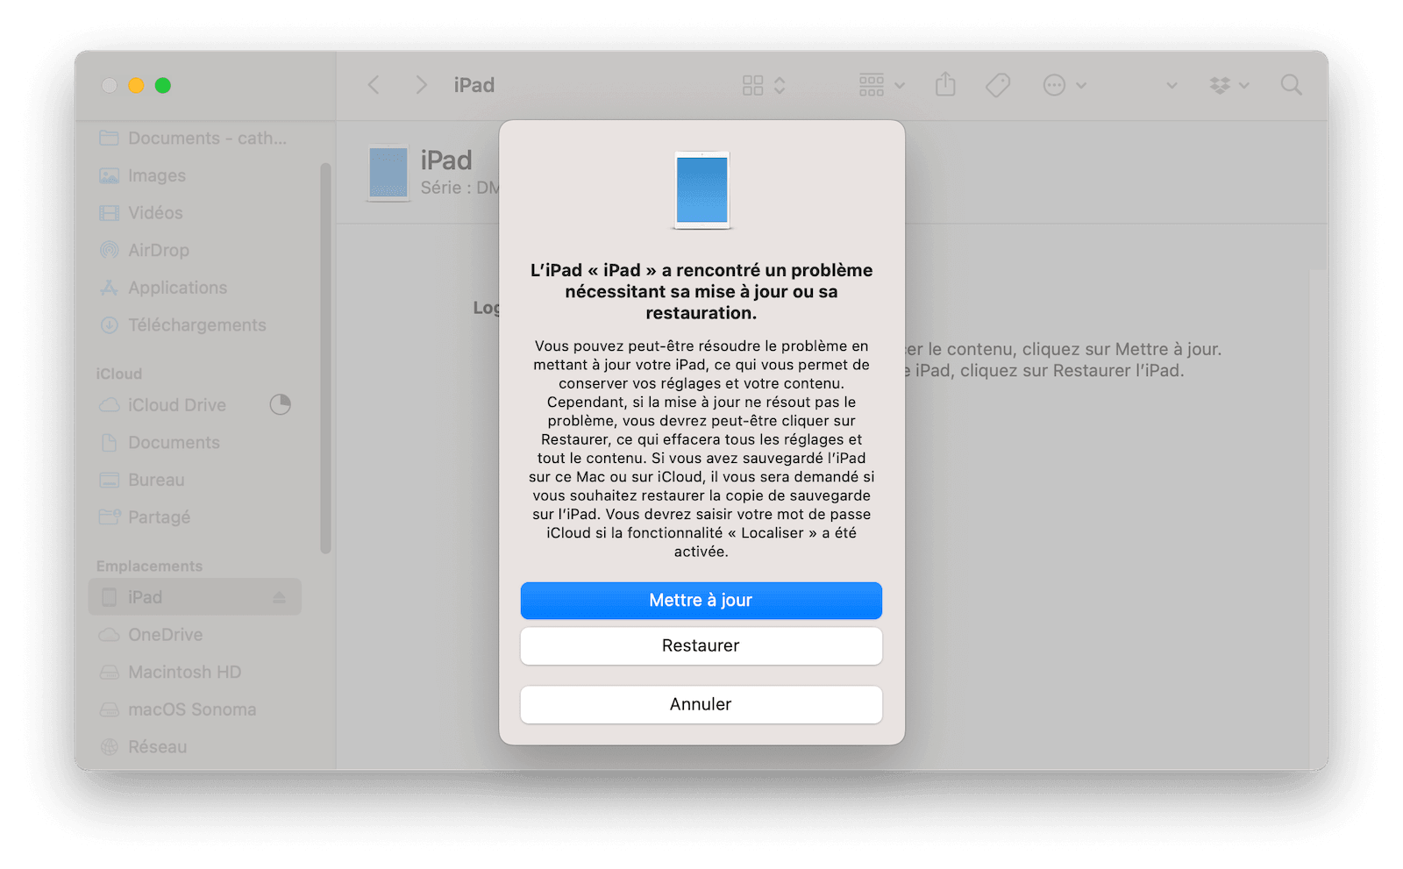Open the group-by icon in the toolbar

click(872, 85)
